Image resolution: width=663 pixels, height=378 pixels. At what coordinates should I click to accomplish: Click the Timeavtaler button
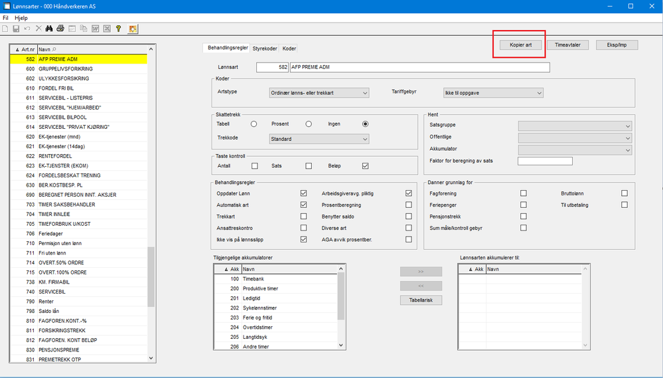tap(567, 45)
